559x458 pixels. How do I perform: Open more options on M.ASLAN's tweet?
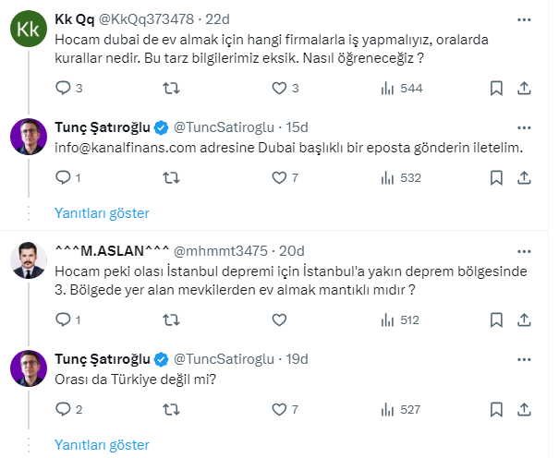524,249
